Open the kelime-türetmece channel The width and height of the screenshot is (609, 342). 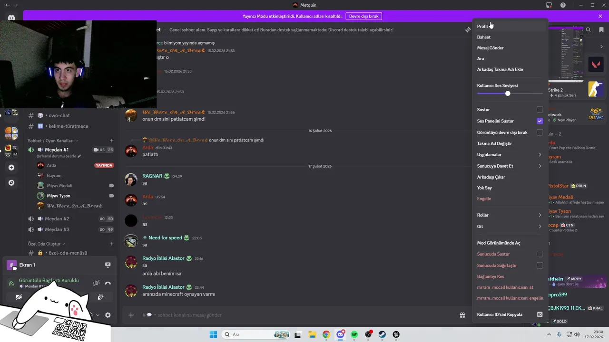[x=68, y=126]
